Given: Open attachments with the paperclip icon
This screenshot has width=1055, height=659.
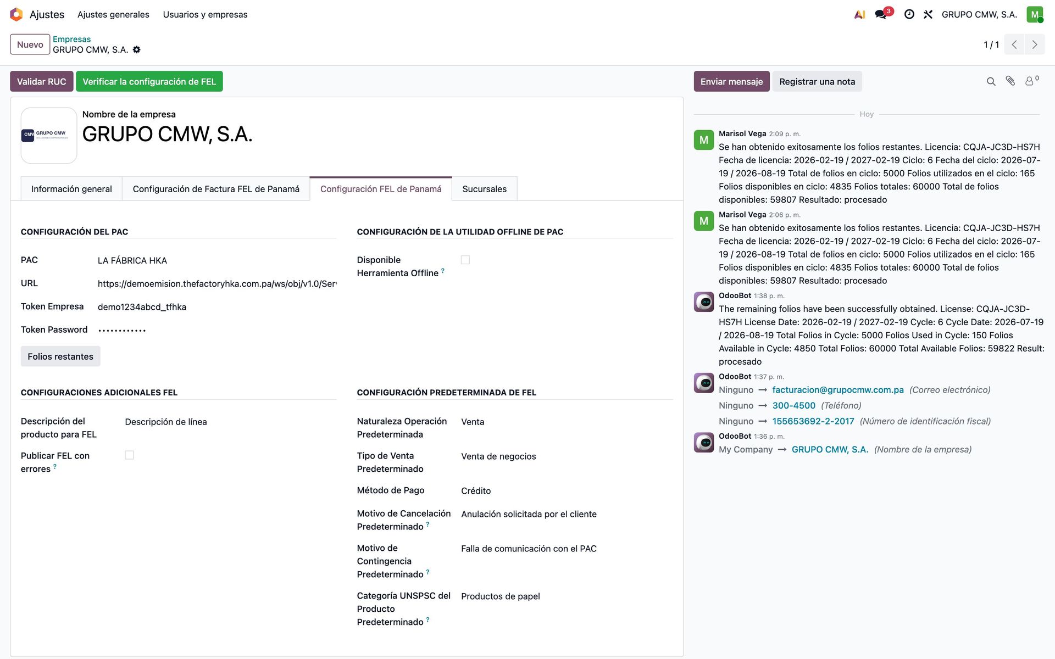Looking at the screenshot, I should (x=1010, y=81).
